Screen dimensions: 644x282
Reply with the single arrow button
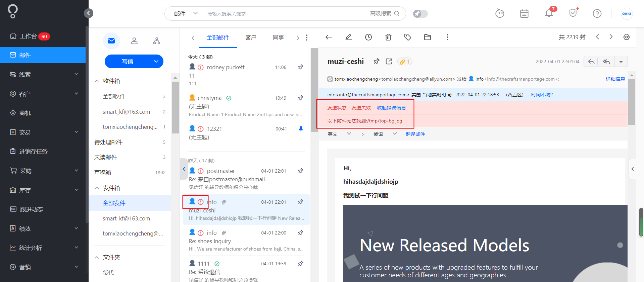pos(591,62)
